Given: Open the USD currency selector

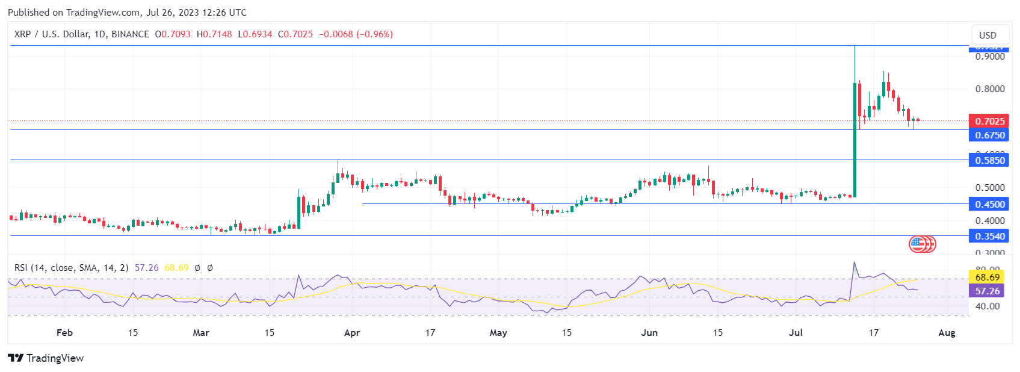Looking at the screenshot, I should click(x=988, y=35).
